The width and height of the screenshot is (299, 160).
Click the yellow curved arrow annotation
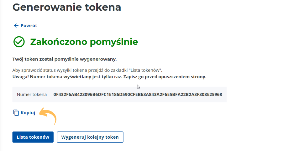48,116
